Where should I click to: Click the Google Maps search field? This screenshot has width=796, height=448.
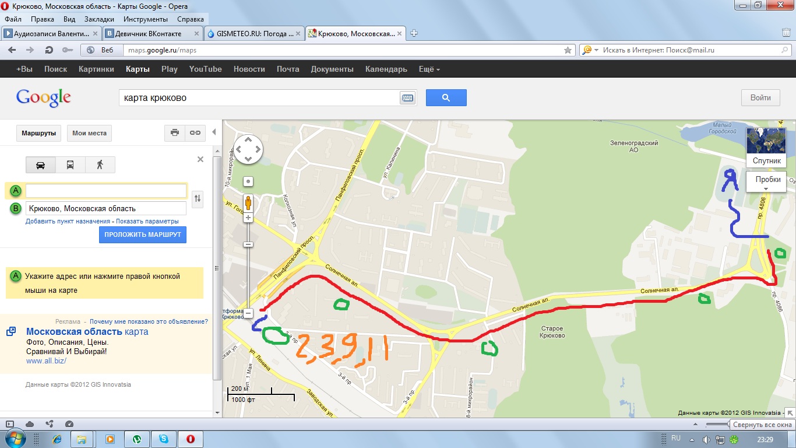[x=259, y=98]
